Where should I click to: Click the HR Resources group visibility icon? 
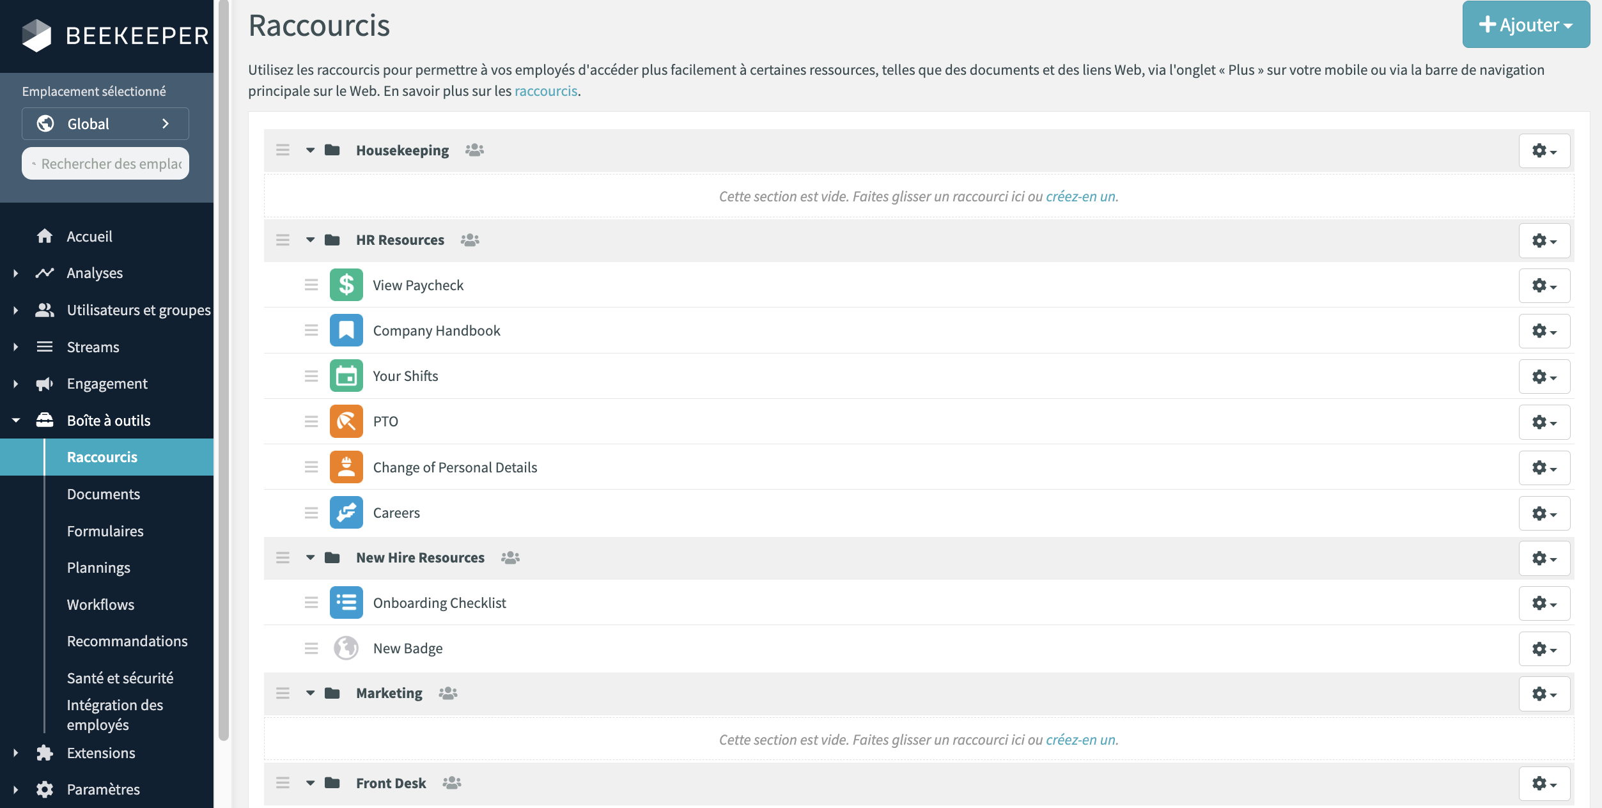point(470,240)
